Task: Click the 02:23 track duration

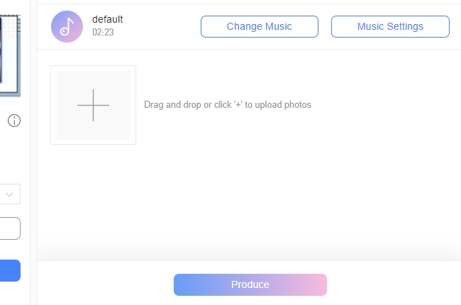Action: pos(104,32)
